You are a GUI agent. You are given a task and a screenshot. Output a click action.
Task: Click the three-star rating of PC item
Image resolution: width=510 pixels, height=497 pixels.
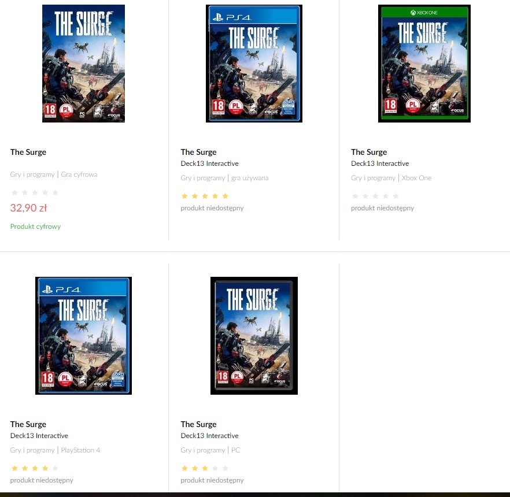(x=205, y=468)
